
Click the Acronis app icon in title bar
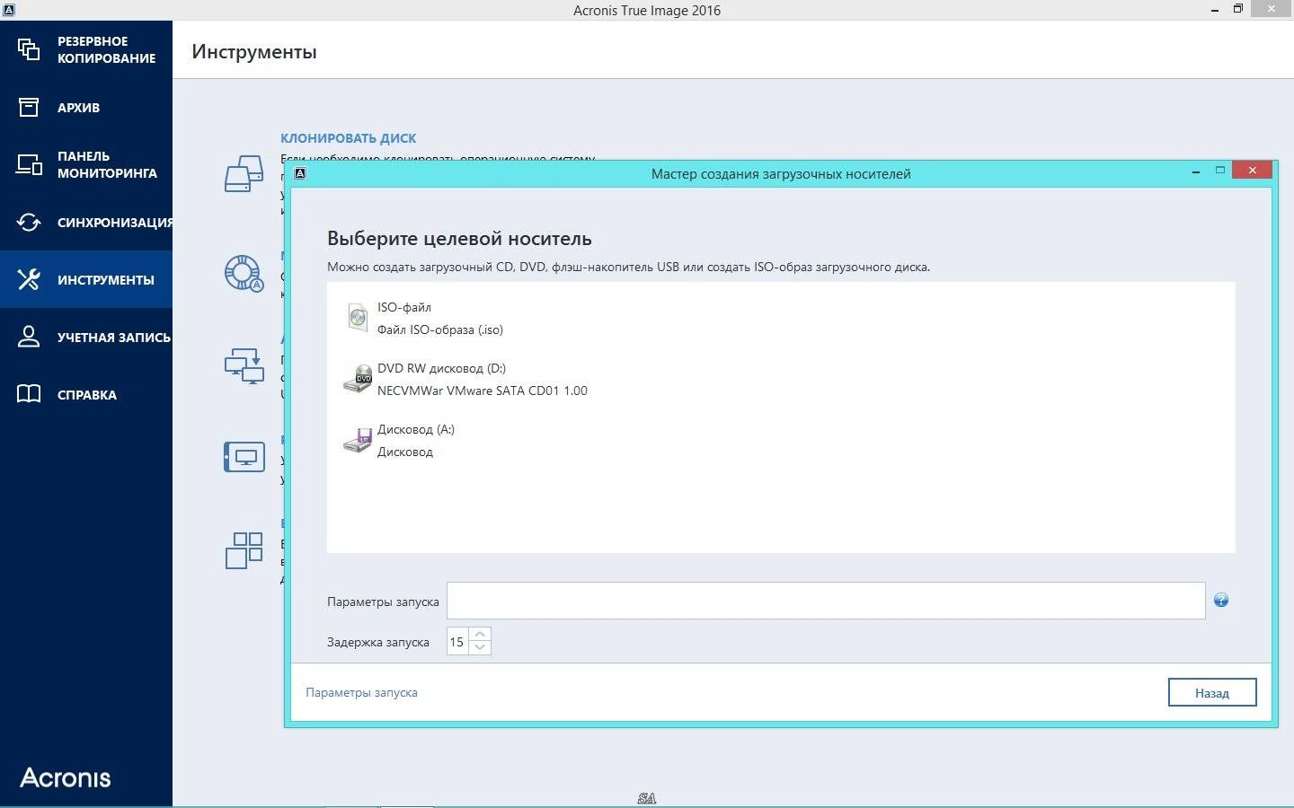(8, 10)
